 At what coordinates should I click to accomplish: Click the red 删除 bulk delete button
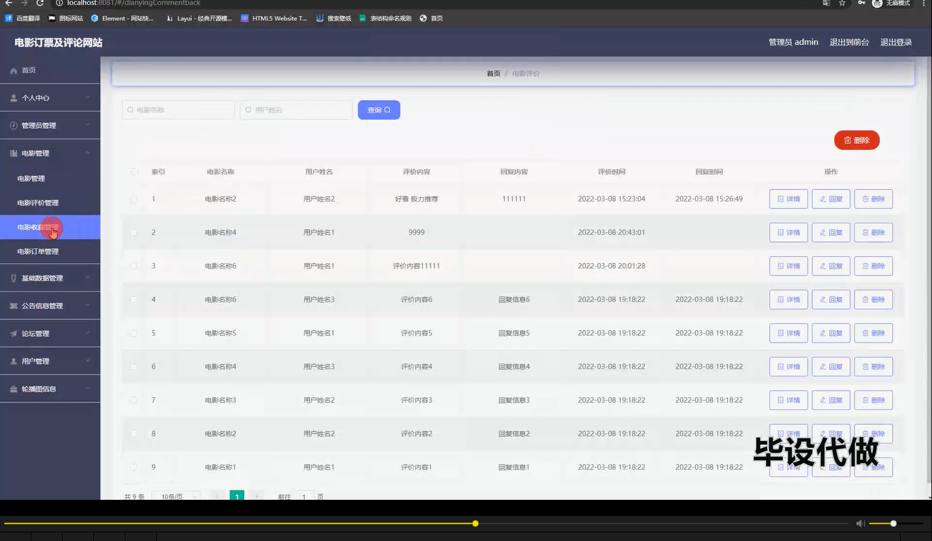[x=856, y=140]
